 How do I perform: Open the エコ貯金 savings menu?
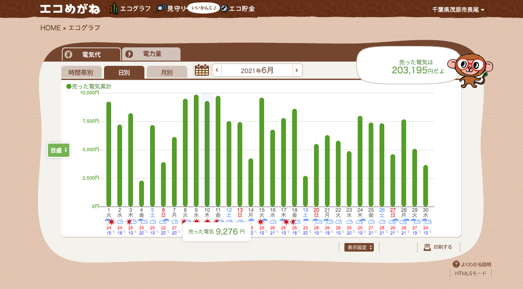click(x=238, y=9)
